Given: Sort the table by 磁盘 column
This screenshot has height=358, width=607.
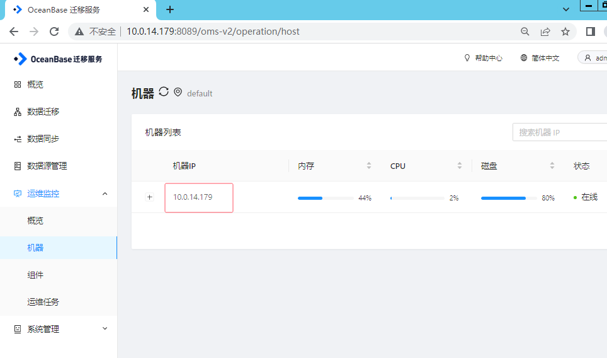Looking at the screenshot, I should [x=552, y=166].
